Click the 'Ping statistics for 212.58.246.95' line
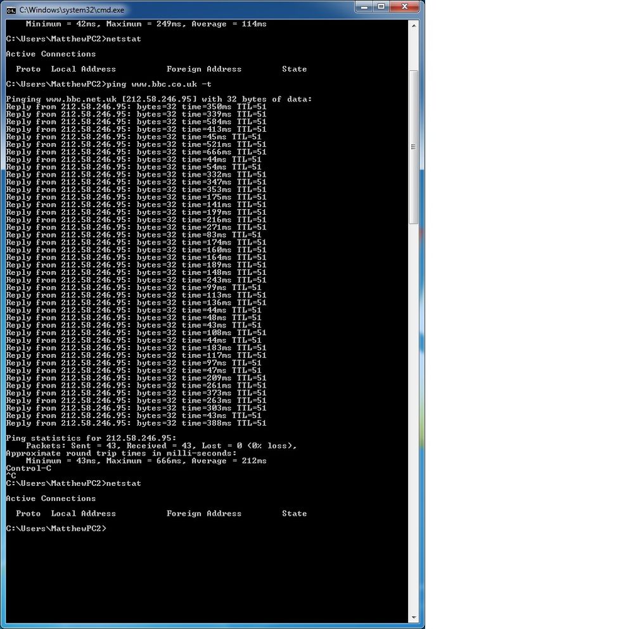The height and width of the screenshot is (629, 633). click(x=91, y=438)
